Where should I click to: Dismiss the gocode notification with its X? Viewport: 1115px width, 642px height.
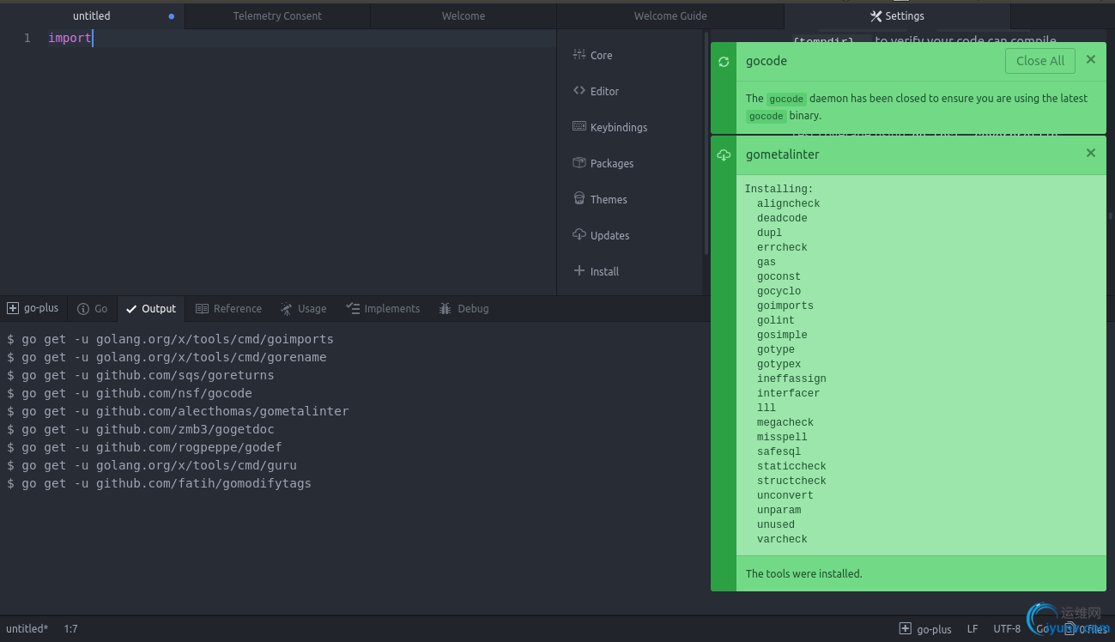pyautogui.click(x=1090, y=60)
